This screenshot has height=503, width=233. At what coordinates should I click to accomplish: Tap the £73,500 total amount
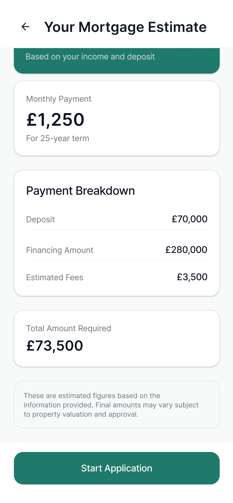55,346
